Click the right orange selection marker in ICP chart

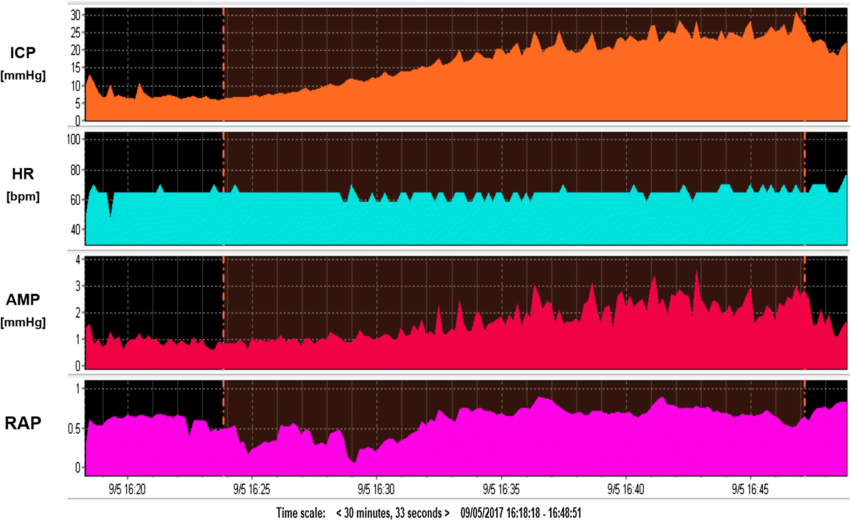(805, 64)
